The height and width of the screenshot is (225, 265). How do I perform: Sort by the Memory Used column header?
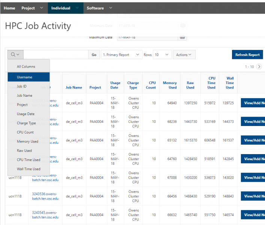(x=170, y=85)
